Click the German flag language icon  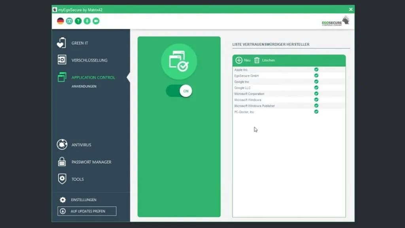pos(61,21)
